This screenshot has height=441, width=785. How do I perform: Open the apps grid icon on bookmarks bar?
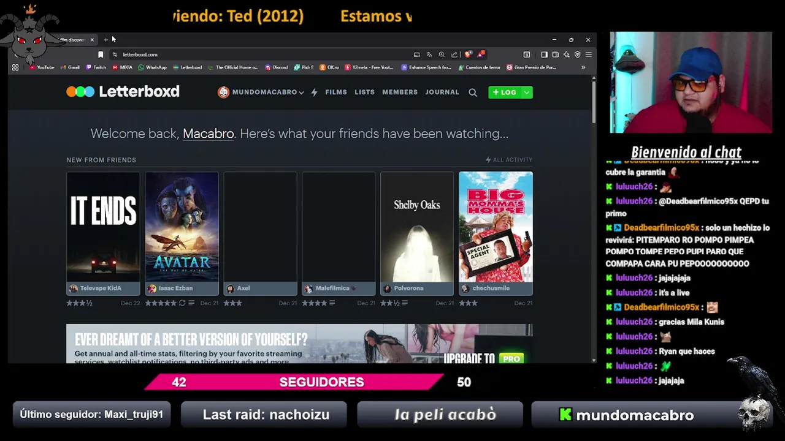15,67
